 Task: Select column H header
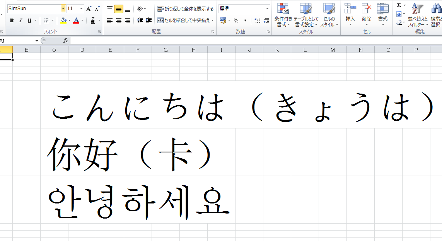(x=194, y=50)
